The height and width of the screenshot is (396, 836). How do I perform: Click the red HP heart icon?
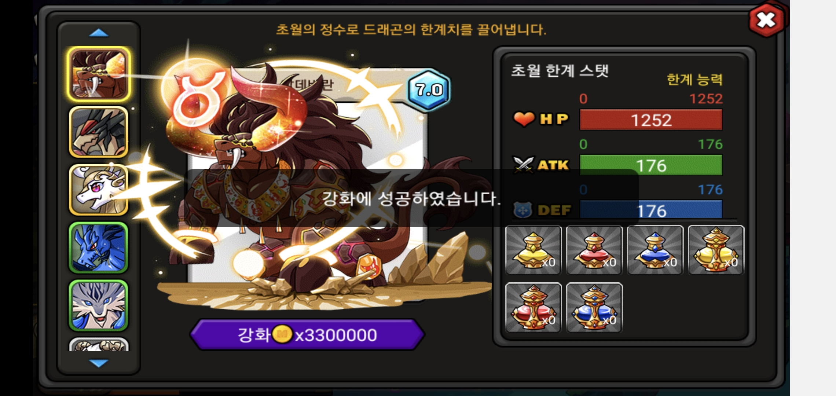pos(524,119)
